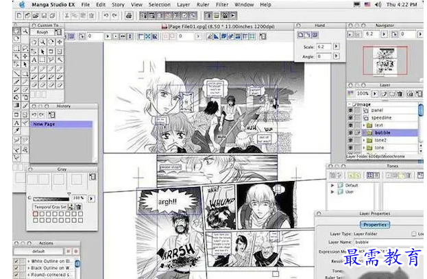Screen dimensions: 427x279
Task: Select the Move Layer cross-arrows tool in palette
Action: coord(25,56)
